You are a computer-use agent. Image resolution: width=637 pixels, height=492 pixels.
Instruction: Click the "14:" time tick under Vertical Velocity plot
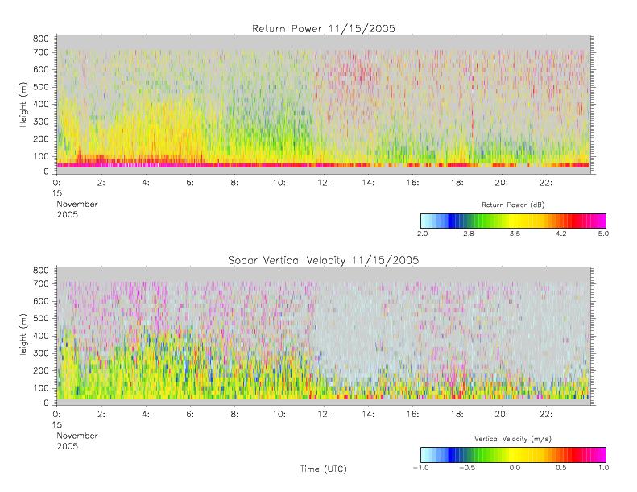point(368,415)
